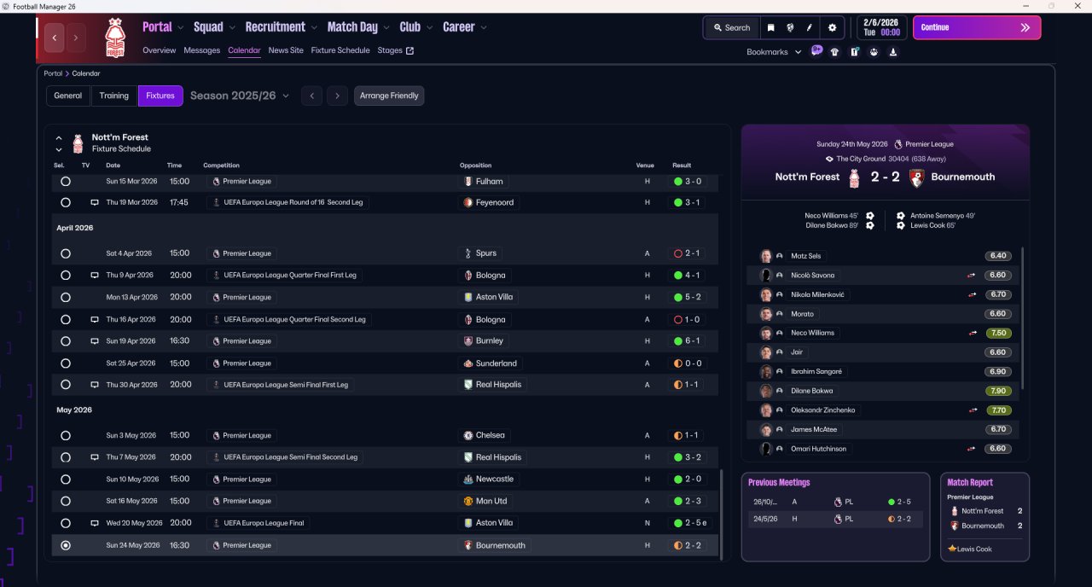Go to the next season arrow
The height and width of the screenshot is (587, 1092).
click(x=338, y=96)
